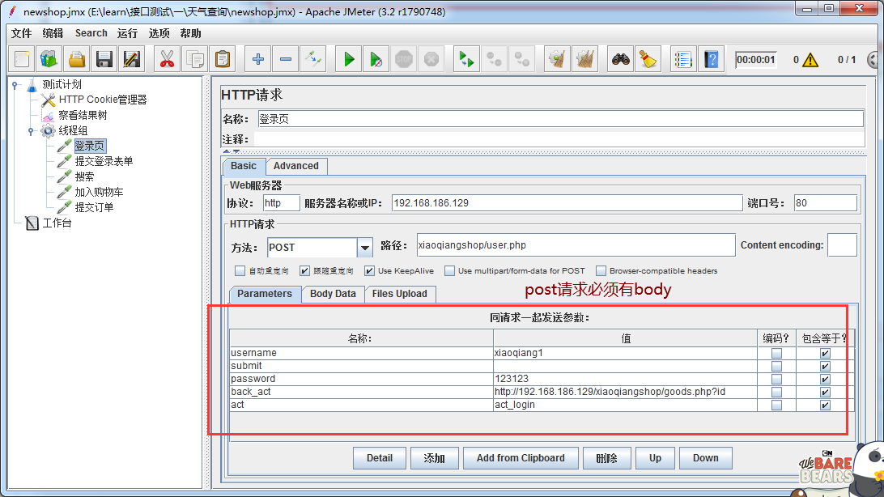Click the Down button
This screenshot has height=497, width=884.
(x=706, y=458)
